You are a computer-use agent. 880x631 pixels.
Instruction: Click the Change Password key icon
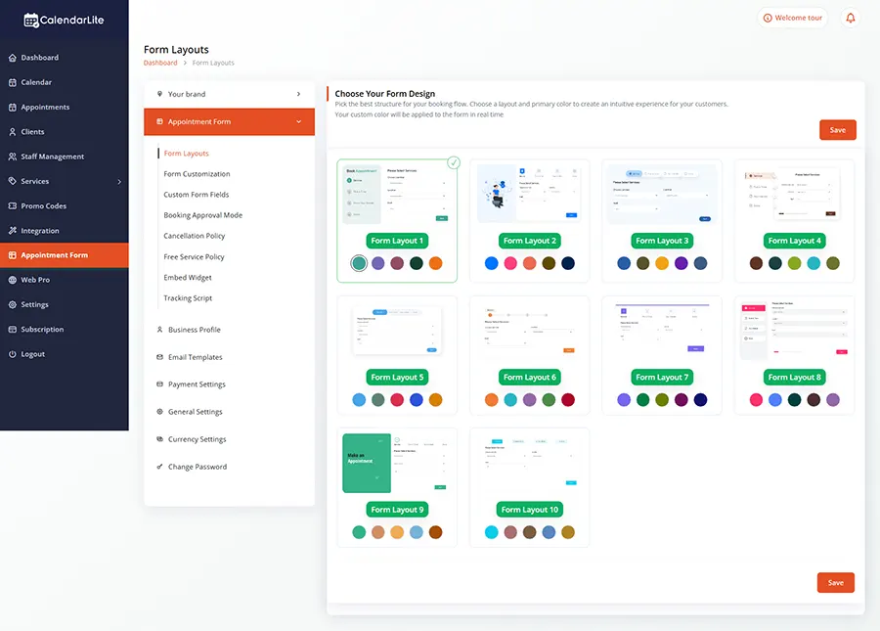point(159,467)
